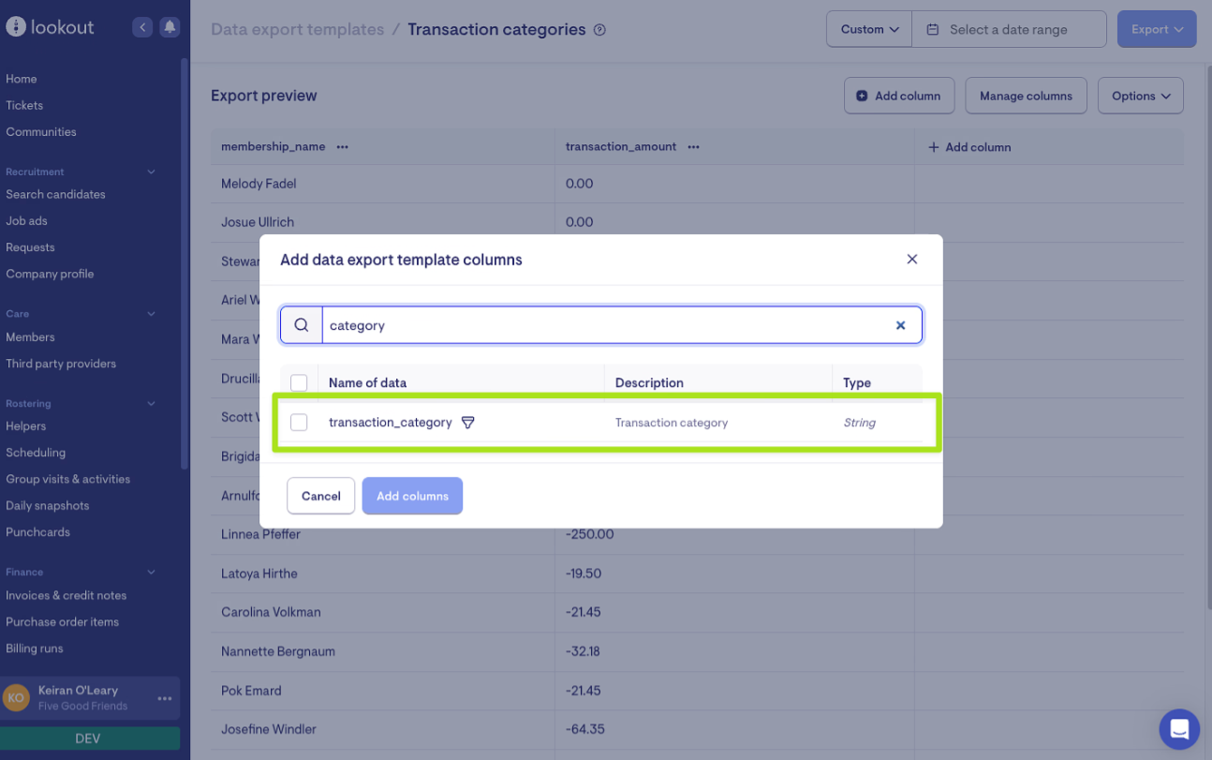Viewport: 1212px width, 760px height.
Task: Open membership_name column options ellipsis
Action: (343, 147)
